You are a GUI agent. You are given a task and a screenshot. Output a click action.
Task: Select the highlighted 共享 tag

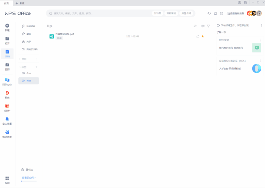tap(29, 81)
